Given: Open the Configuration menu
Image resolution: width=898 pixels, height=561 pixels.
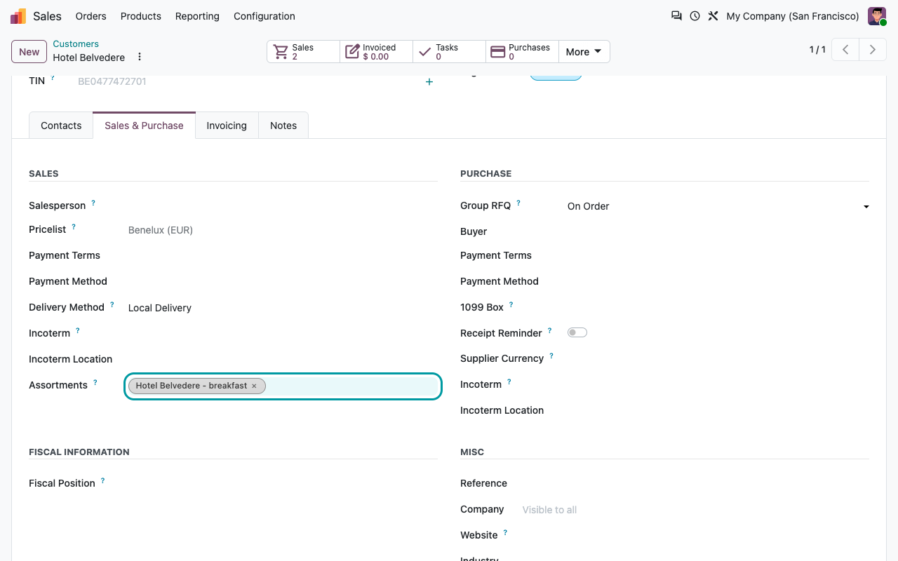Looking at the screenshot, I should (264, 16).
